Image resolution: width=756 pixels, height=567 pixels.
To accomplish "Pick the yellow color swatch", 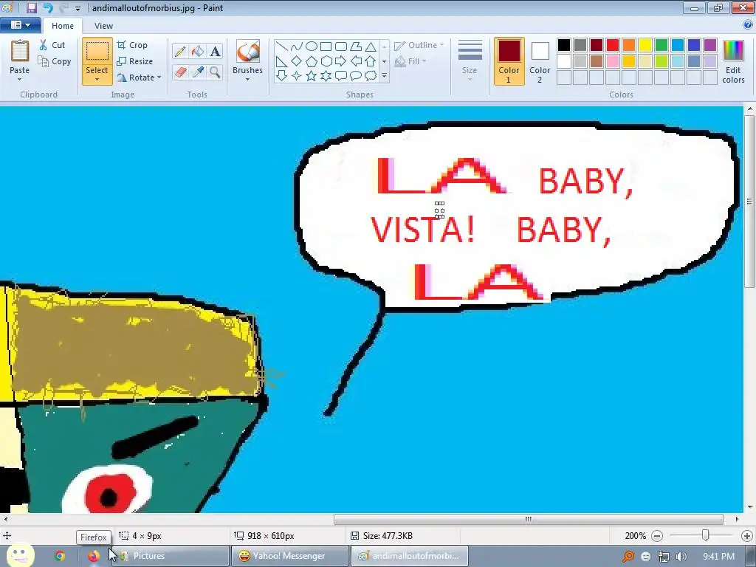I will tap(645, 45).
